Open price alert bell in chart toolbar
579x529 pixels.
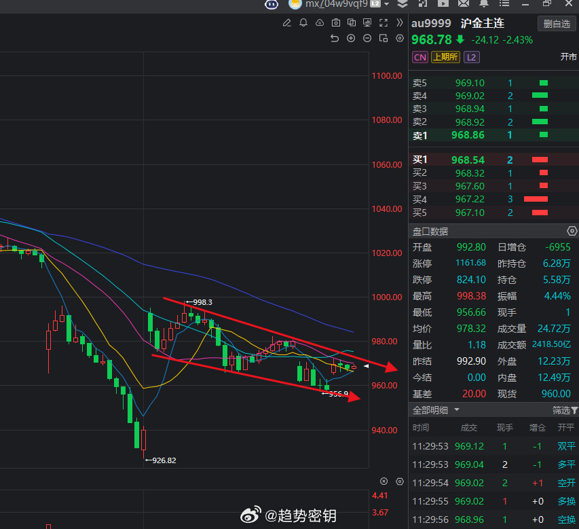click(303, 23)
